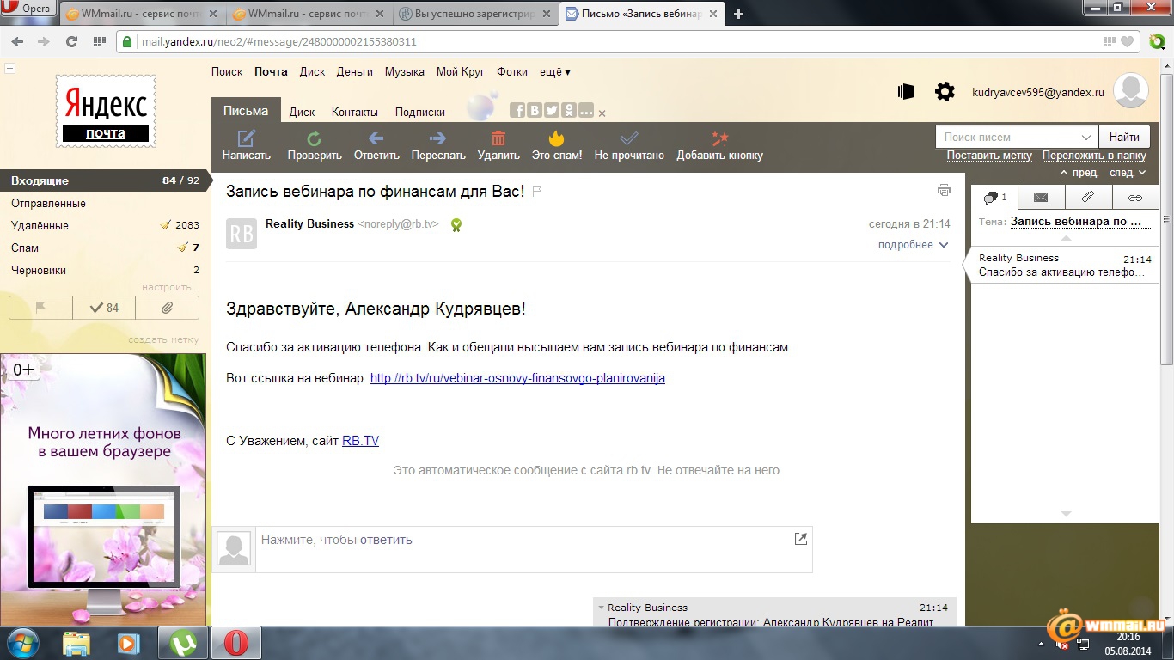Open the envelope tab in side panel
Viewport: 1174px width, 660px height.
[x=1041, y=197]
